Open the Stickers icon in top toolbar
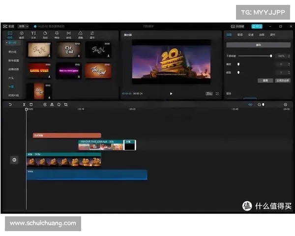This screenshot has width=295, height=236. (45, 33)
